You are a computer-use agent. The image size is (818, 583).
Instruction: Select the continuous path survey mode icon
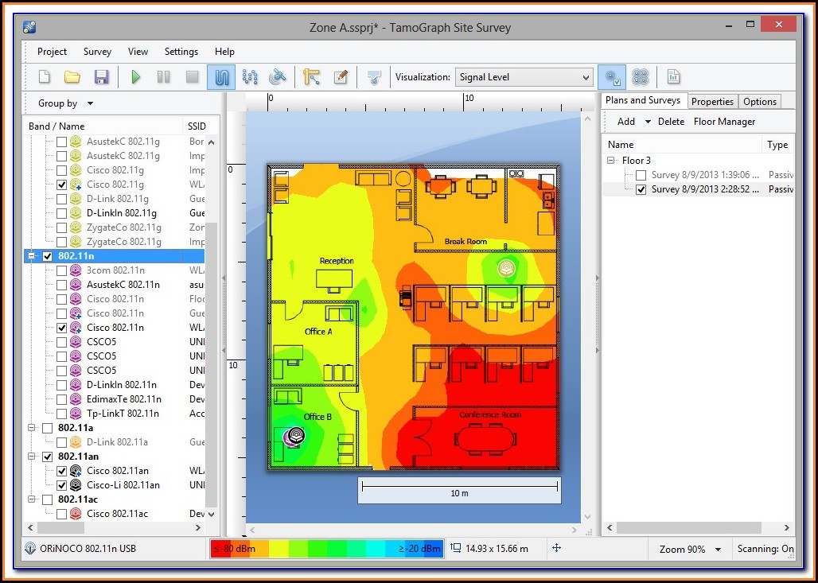click(221, 77)
